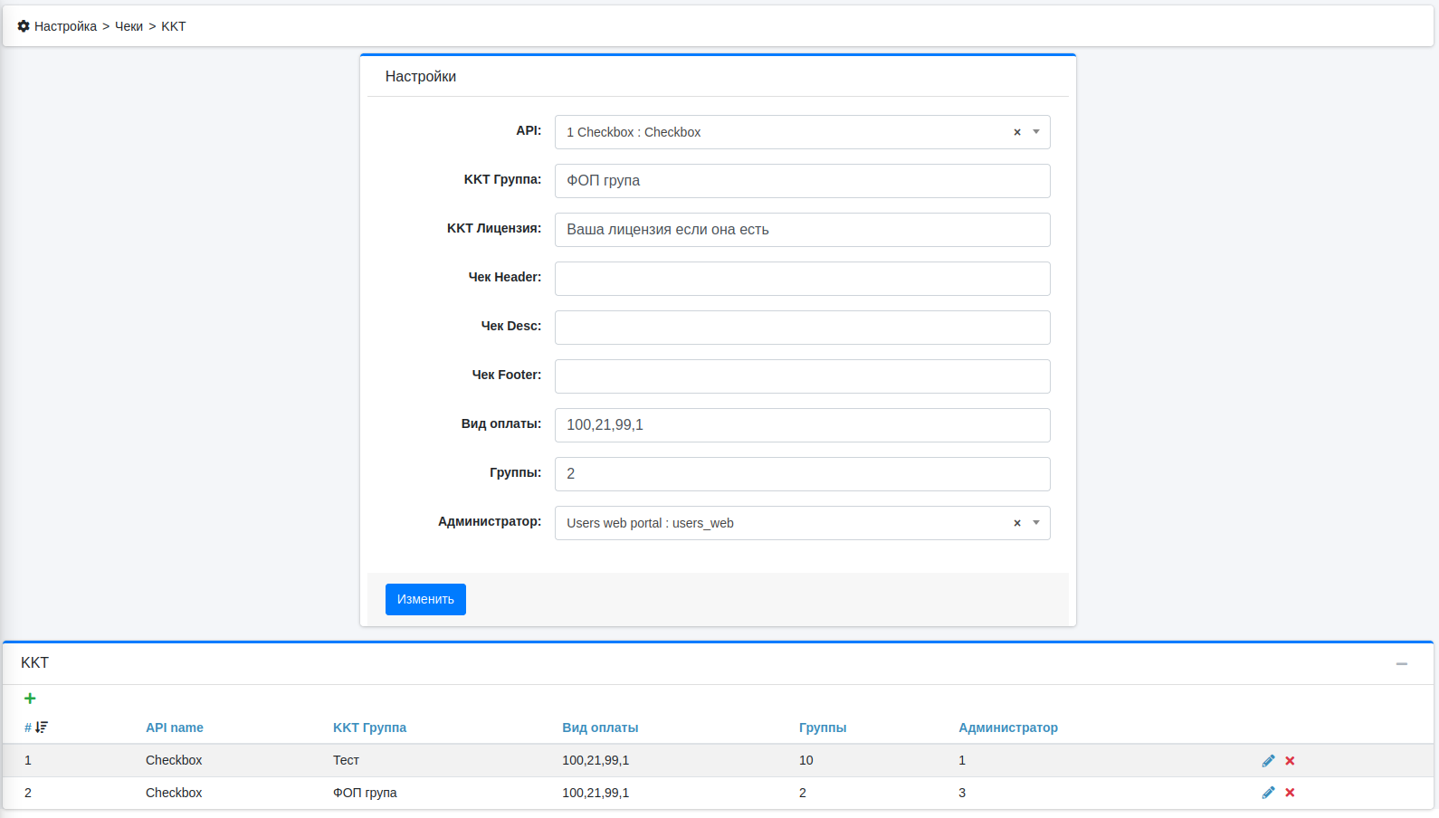Edit the ФОП група KKT row
This screenshot has width=1439, height=818.
(1268, 793)
